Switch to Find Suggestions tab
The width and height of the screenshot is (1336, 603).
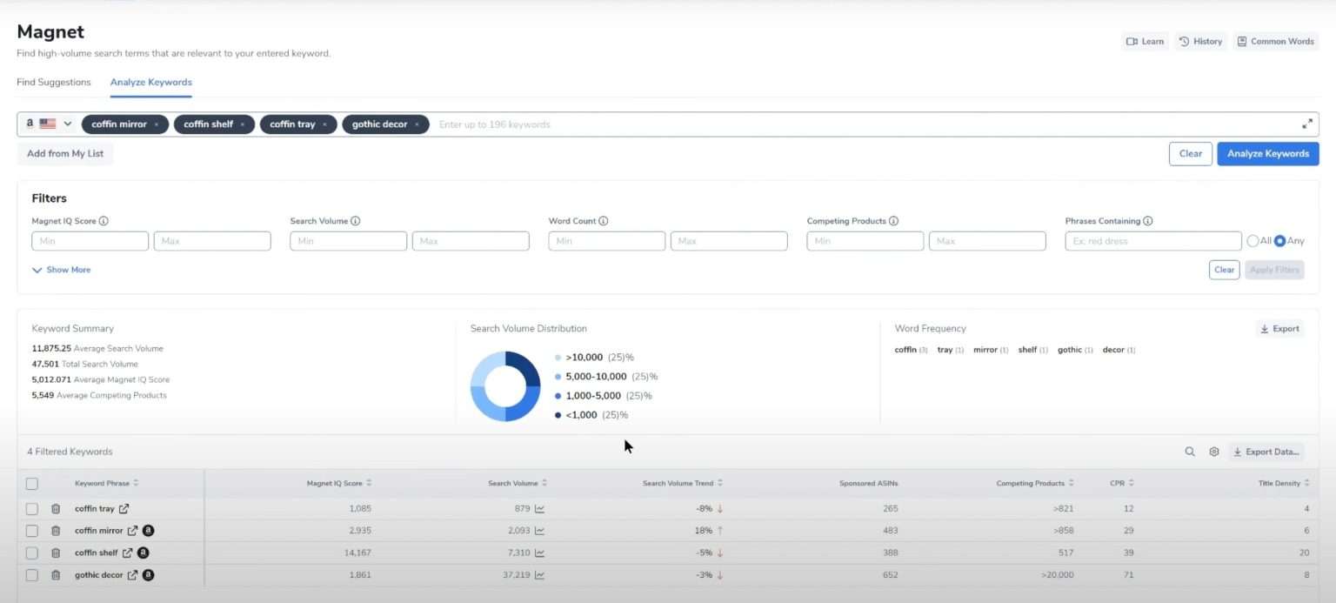pos(54,82)
